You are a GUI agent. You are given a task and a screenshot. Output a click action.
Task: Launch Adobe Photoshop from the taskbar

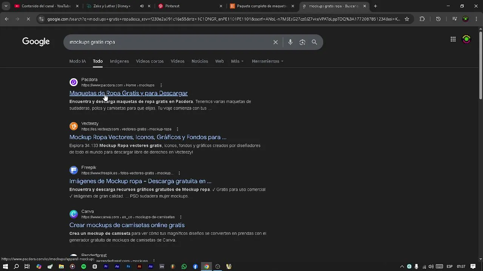point(128,266)
